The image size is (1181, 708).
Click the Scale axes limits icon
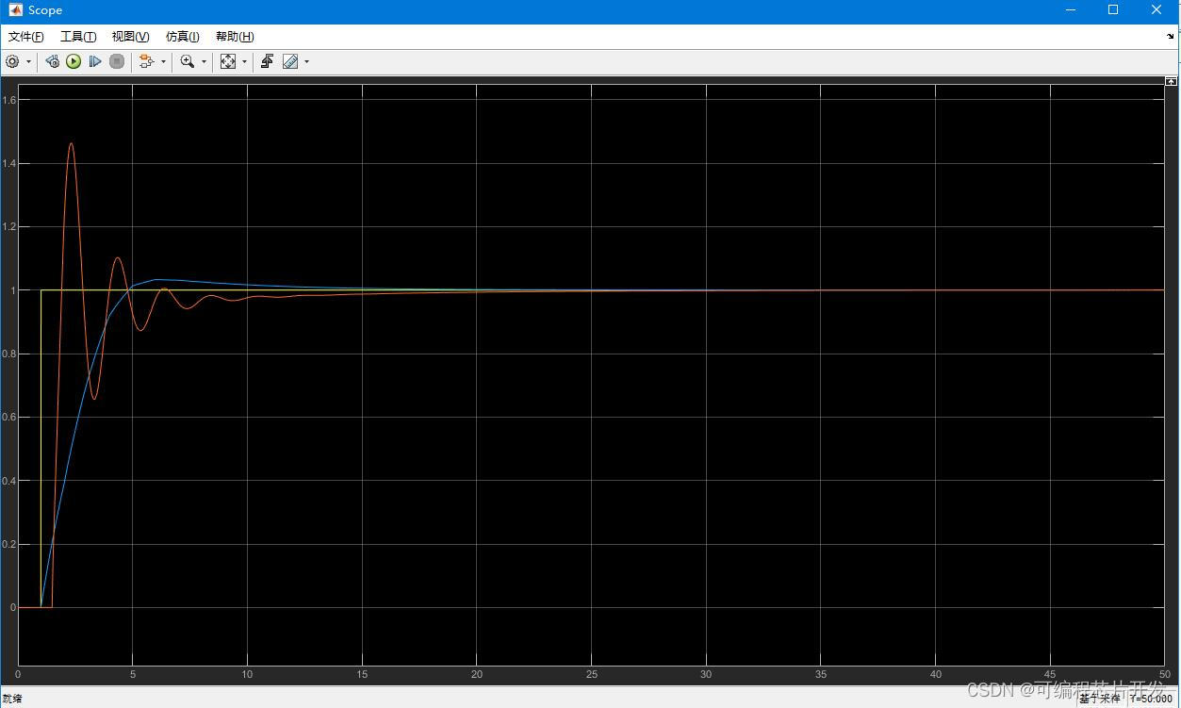(x=228, y=61)
